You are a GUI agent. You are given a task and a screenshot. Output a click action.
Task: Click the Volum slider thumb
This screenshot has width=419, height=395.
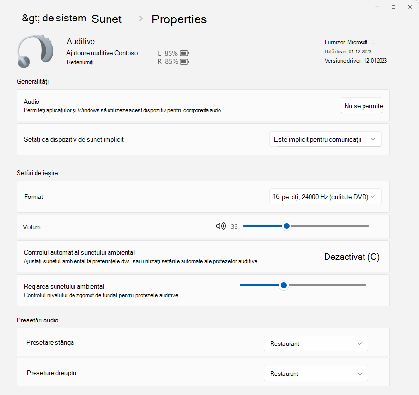(x=287, y=226)
